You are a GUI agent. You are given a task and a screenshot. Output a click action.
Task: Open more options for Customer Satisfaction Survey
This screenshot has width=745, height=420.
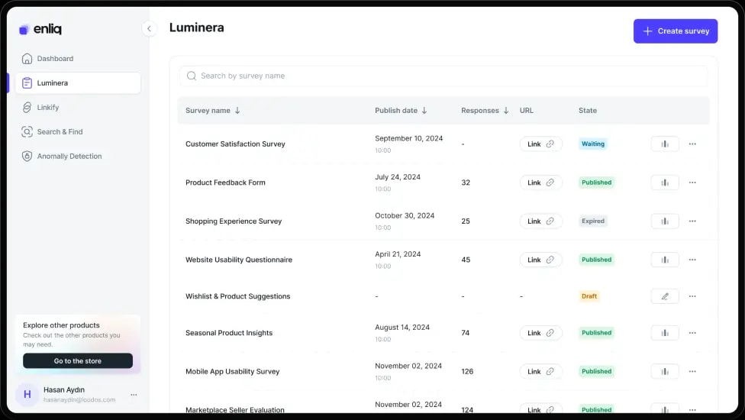point(692,144)
